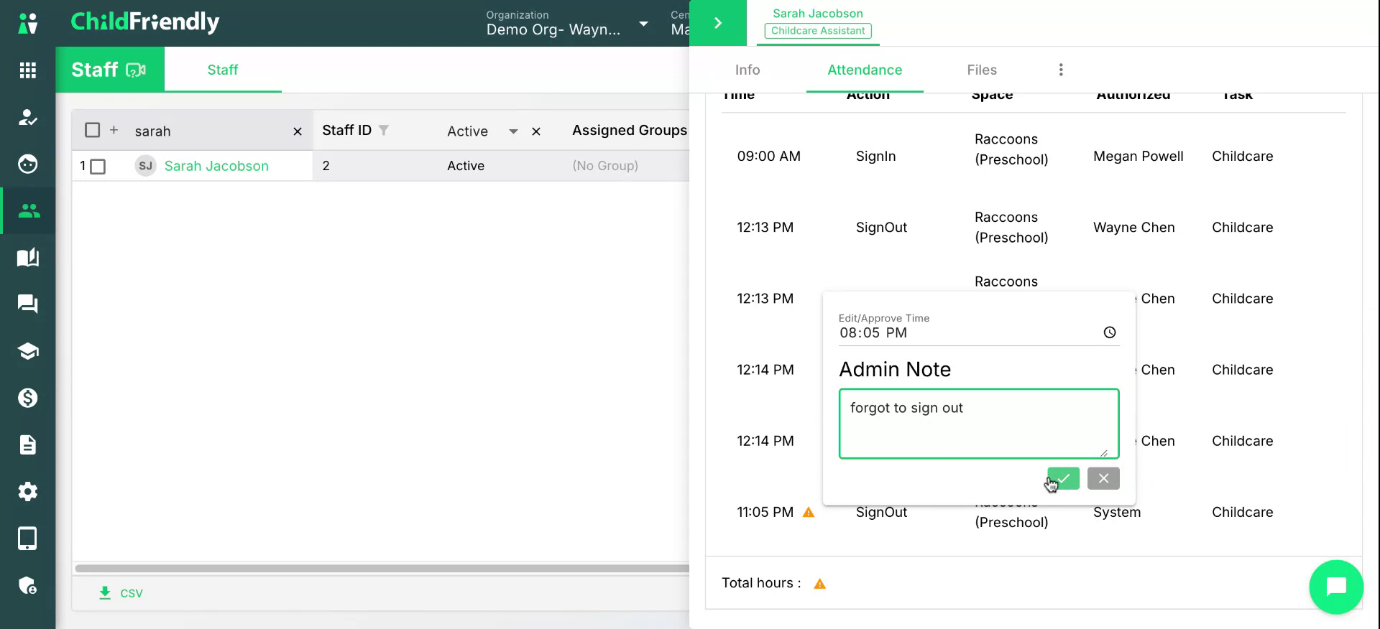Click the Admin Note text area
1380x629 pixels.
[979, 424]
